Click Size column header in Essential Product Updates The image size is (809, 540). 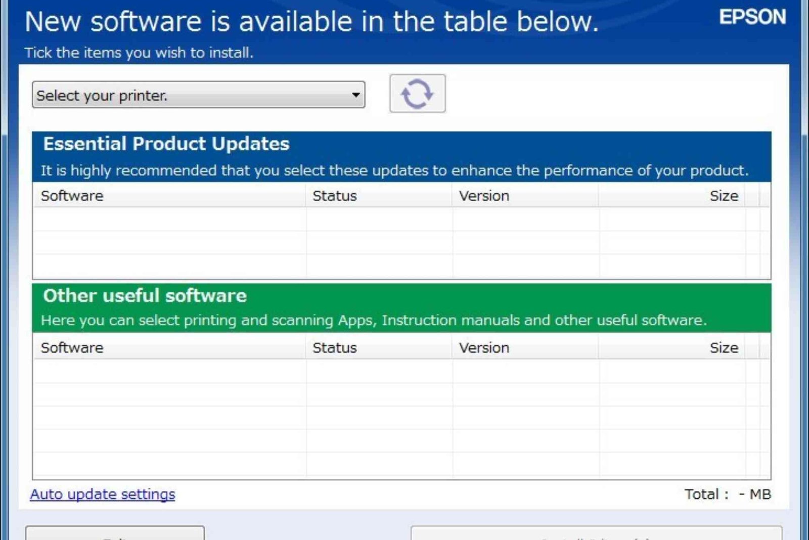(x=671, y=196)
